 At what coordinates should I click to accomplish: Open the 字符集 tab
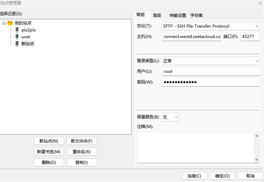(x=196, y=16)
